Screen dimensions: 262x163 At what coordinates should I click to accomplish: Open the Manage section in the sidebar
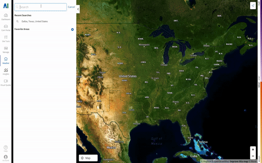[x=6, y=50]
